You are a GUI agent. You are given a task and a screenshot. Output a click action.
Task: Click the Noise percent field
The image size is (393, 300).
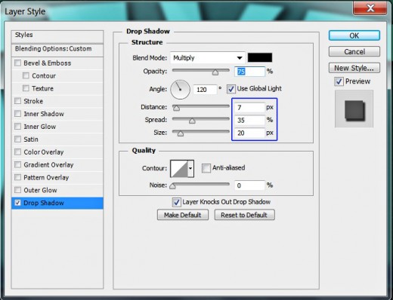pyautogui.click(x=249, y=185)
